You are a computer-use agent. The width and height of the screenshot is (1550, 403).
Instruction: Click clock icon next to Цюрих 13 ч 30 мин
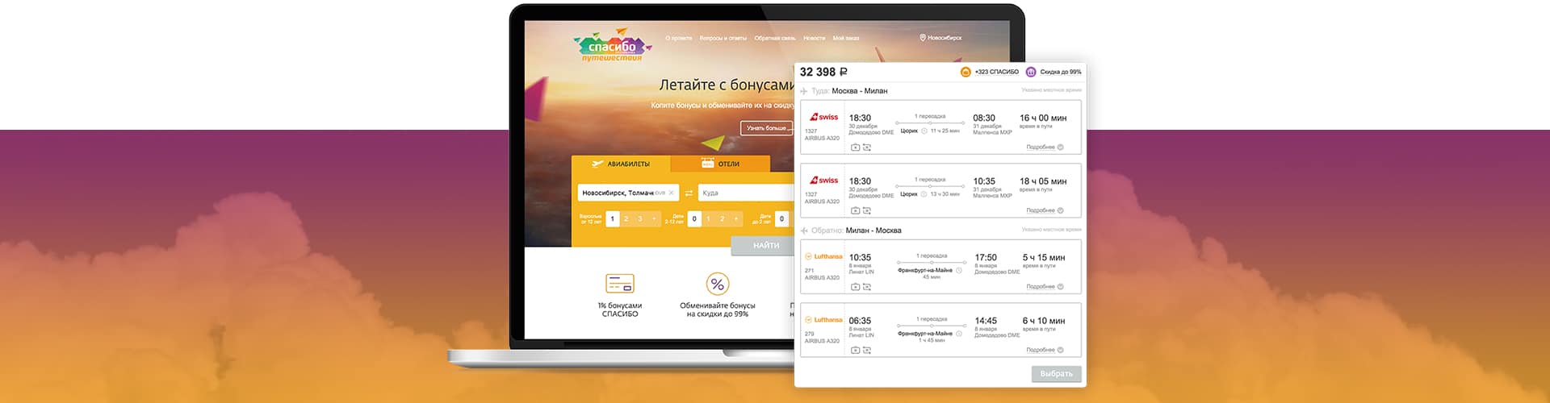click(924, 193)
